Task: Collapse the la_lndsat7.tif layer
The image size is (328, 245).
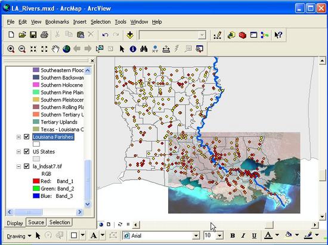Action: (18, 166)
